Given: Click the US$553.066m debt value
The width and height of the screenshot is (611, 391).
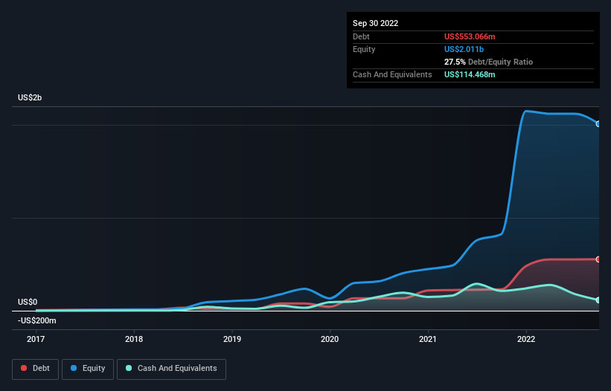Looking at the screenshot, I should (x=470, y=36).
